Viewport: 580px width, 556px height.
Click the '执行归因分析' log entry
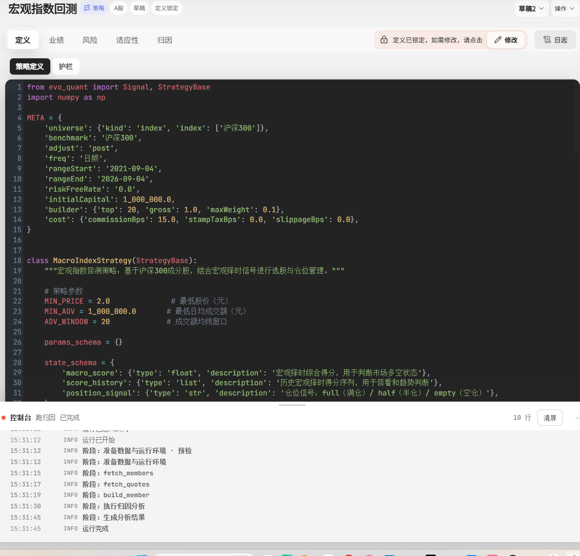tap(114, 506)
